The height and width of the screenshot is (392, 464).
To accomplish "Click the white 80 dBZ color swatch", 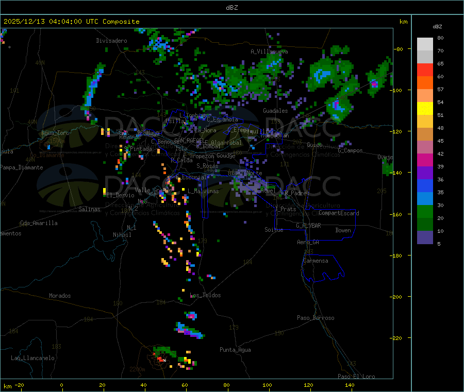I will [425, 44].
